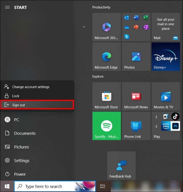Click the Productivity group heading
This screenshot has height=192, width=183.
click(101, 7)
